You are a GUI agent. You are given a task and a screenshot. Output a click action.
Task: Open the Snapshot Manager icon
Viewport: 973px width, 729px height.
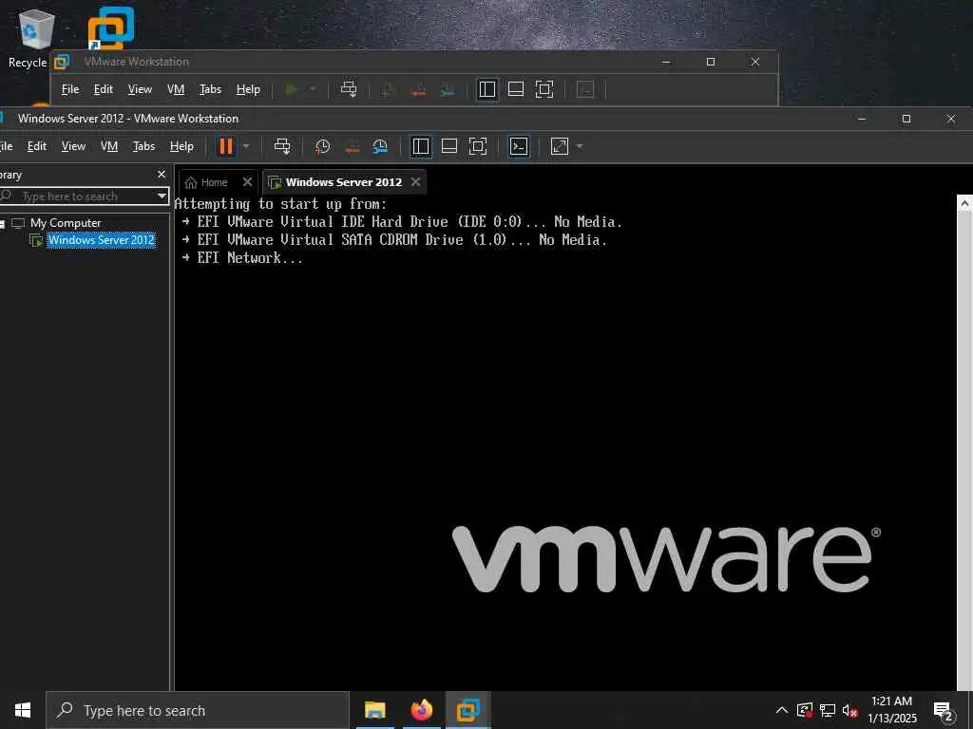coord(380,146)
